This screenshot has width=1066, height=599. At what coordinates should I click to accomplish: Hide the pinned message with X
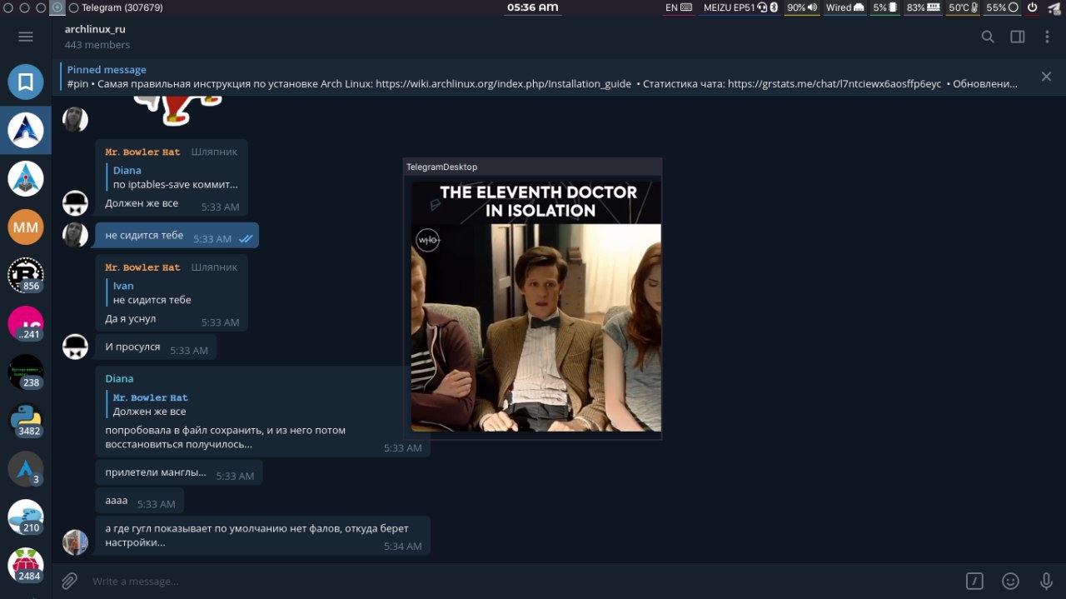(1046, 77)
